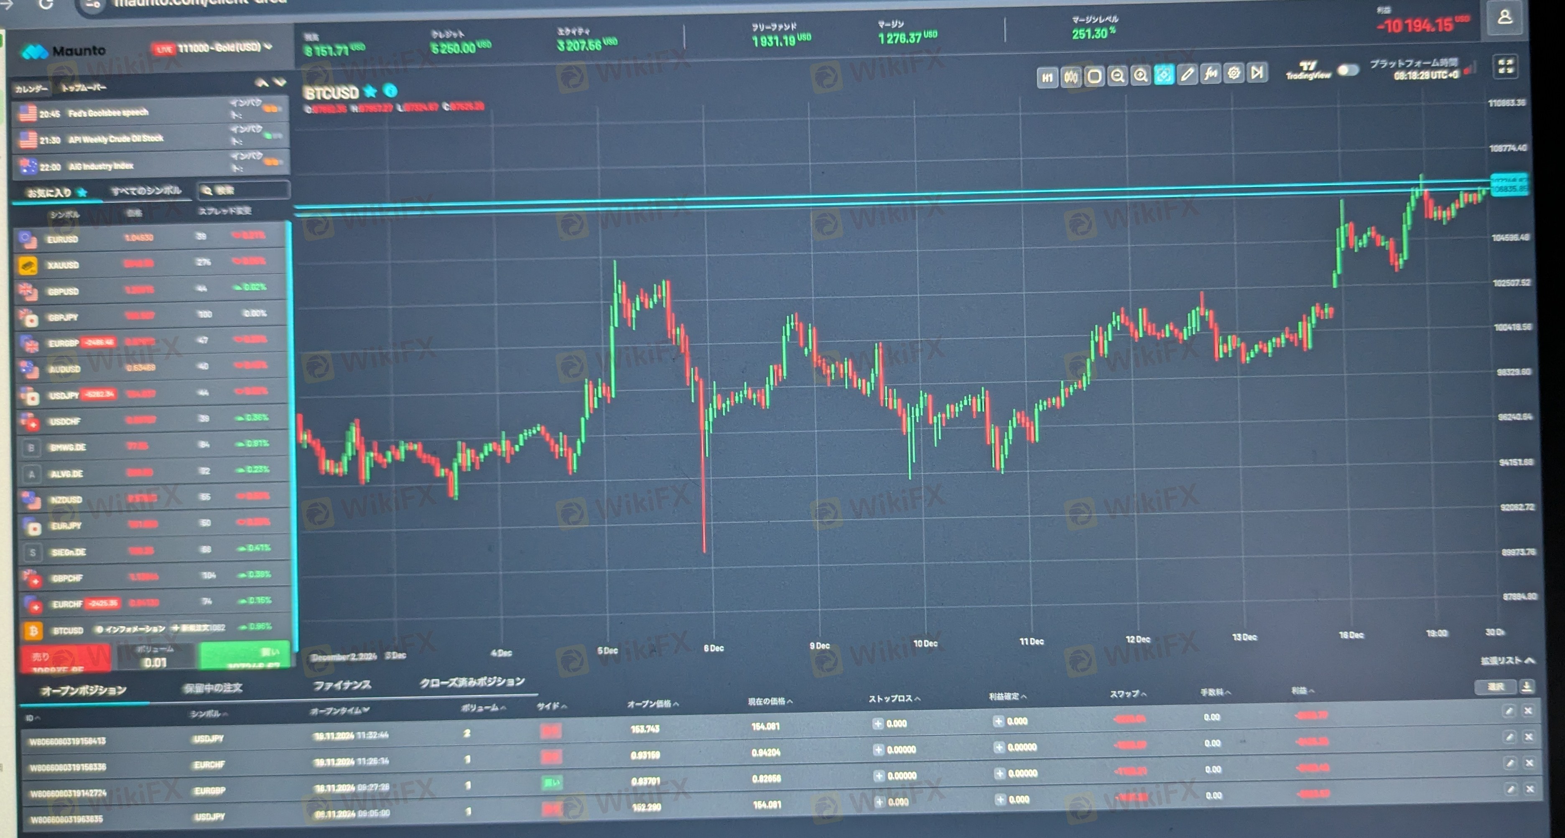Toggle BTCUSD favorite star
This screenshot has height=838, width=1565.
point(370,92)
